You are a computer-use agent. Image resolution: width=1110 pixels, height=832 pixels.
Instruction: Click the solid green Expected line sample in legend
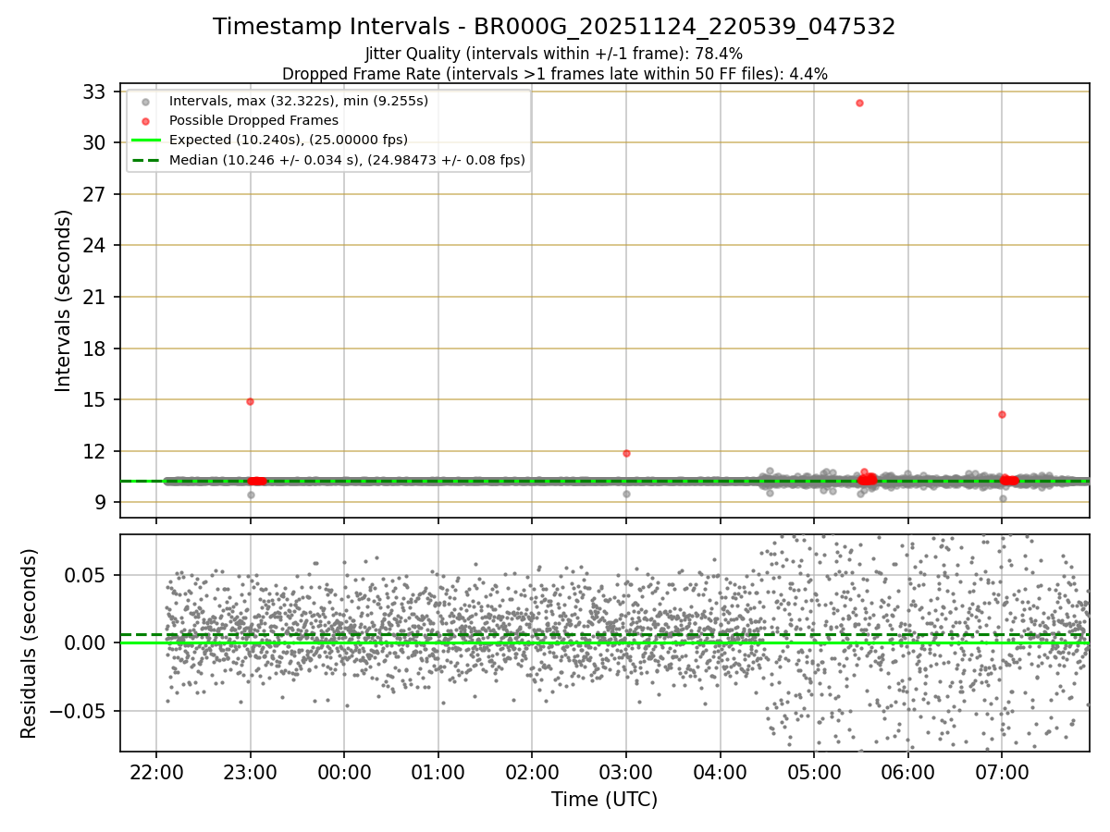145,141
